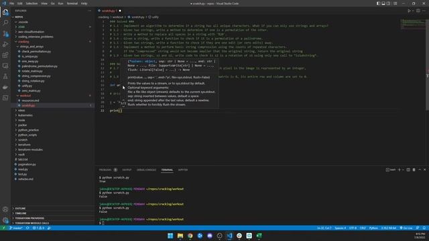Maximize the panel with chevron-up icon
The height and width of the screenshot is (241, 429).
pyautogui.click(x=420, y=169)
